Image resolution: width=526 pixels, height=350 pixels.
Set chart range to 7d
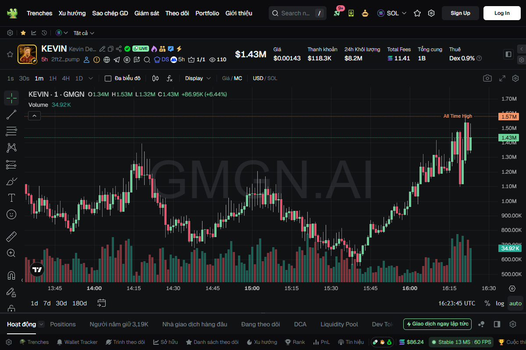click(x=47, y=303)
